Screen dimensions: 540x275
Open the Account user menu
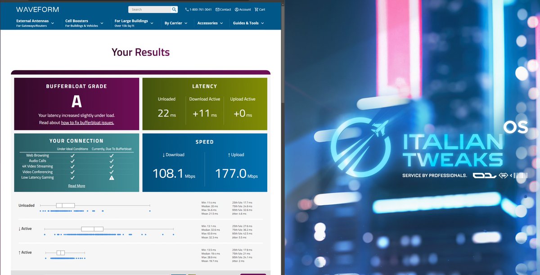243,9
